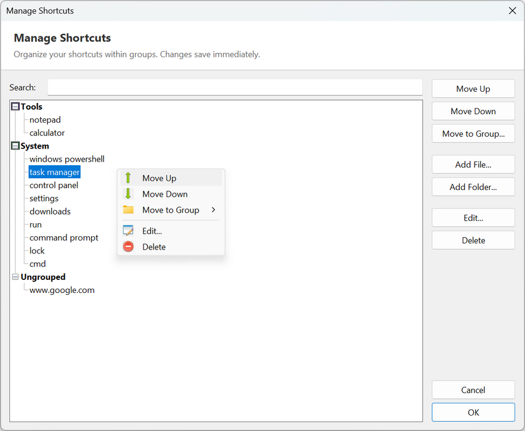525x431 pixels.
Task: Select the notepad entry under Tools
Action: pyautogui.click(x=45, y=120)
